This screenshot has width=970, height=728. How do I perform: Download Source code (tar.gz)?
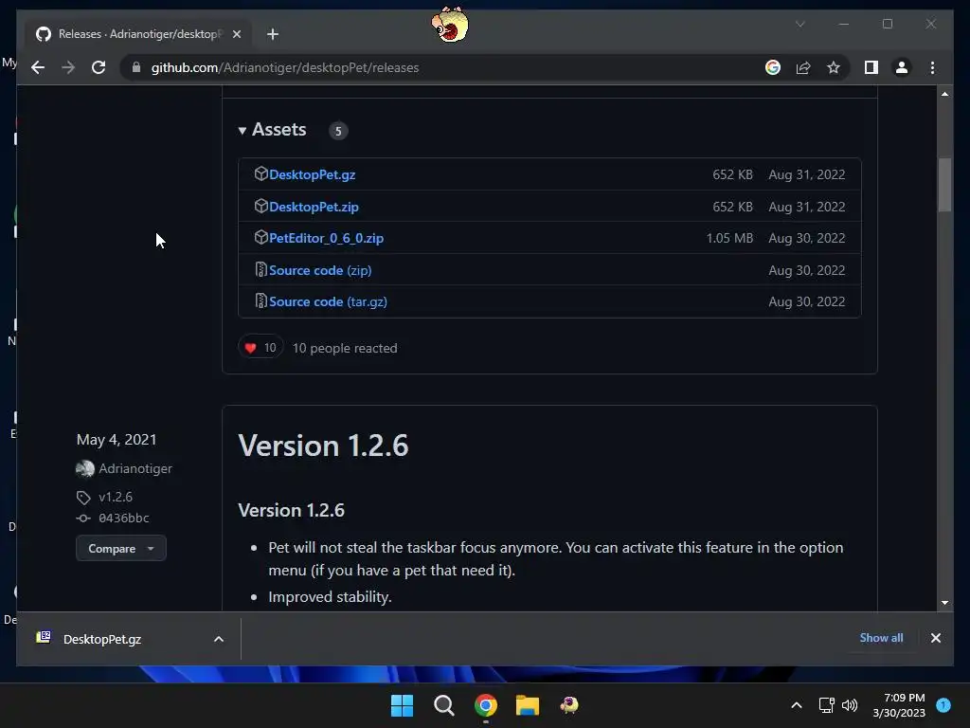point(328,302)
